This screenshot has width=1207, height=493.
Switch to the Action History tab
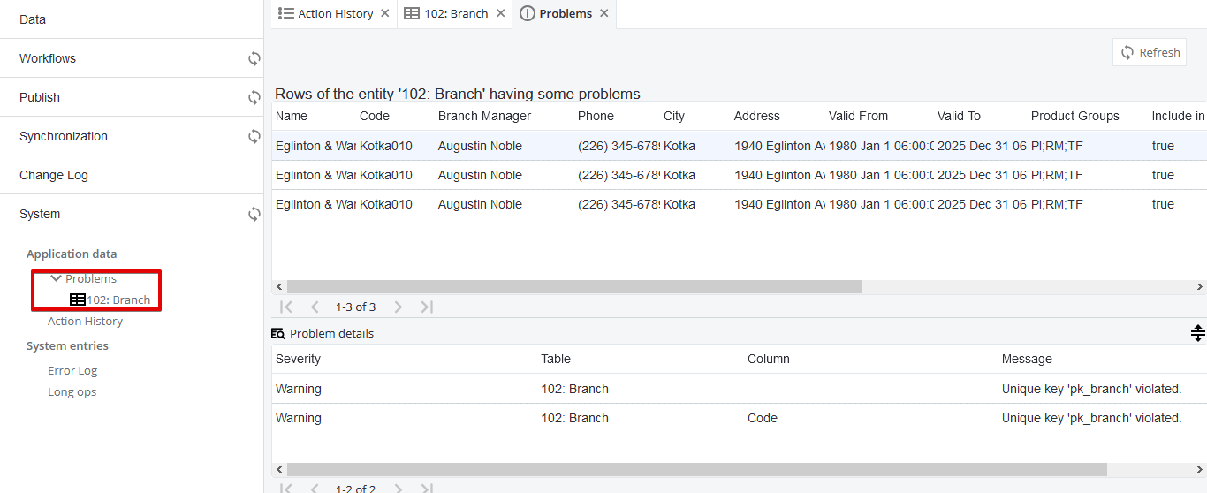(327, 13)
